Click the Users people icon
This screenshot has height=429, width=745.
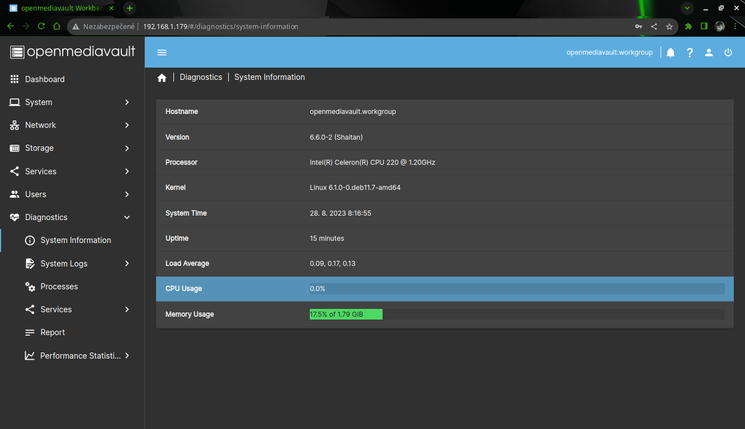point(15,194)
